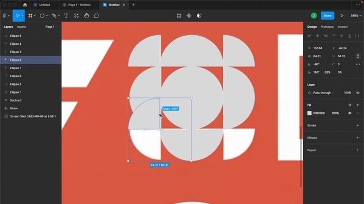Go to the Home icon
Screen dimensions: 364x204
coord(25,5)
